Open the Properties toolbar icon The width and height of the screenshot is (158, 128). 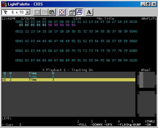tap(72, 12)
